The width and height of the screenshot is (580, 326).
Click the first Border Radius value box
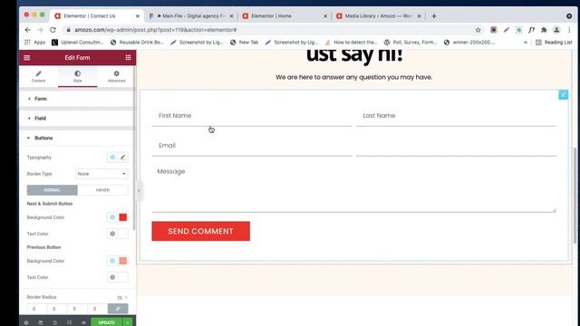[37, 309]
